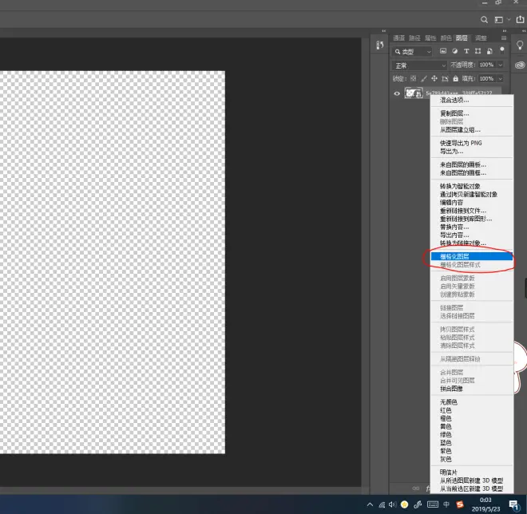Open the Creative Cloud Libraries icon
527x514 pixels.
point(520,65)
